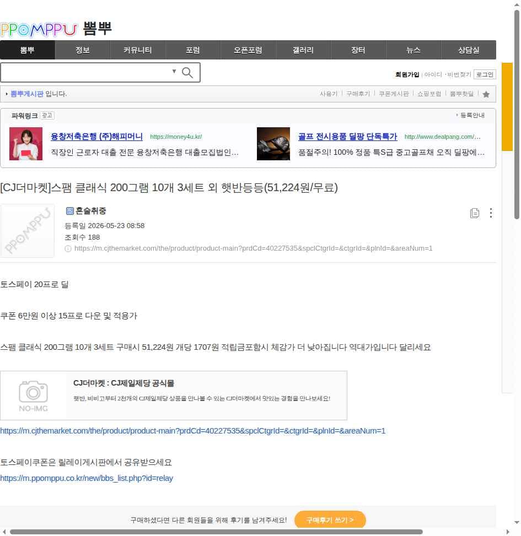Open the 쿠폰게시판 link
Image resolution: width=521 pixels, height=536 pixels.
click(x=394, y=94)
